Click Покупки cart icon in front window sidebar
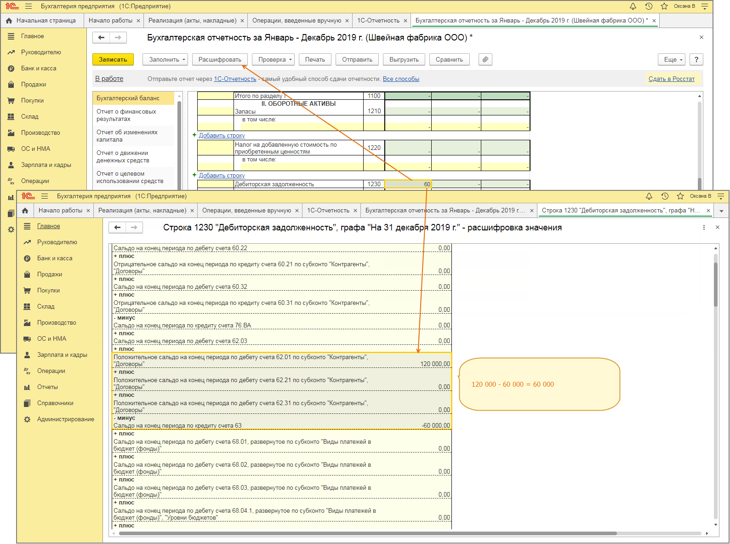 point(27,291)
